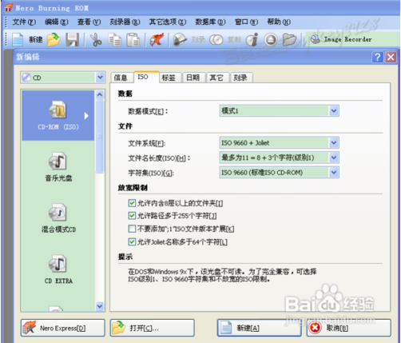Image resolution: width=401 pixels, height=343 pixels.
Task: Open the 刻录器 menu
Action: coord(125,22)
